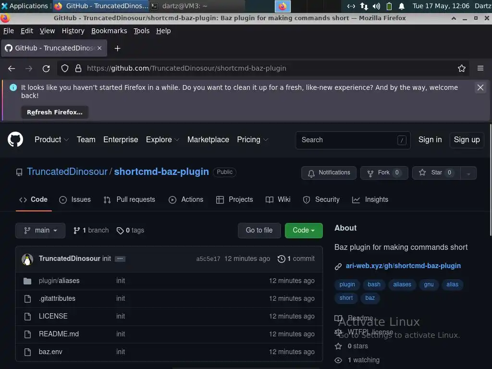Open the a5c5e17 commit hash
This screenshot has height=369, width=492.
pyautogui.click(x=208, y=259)
